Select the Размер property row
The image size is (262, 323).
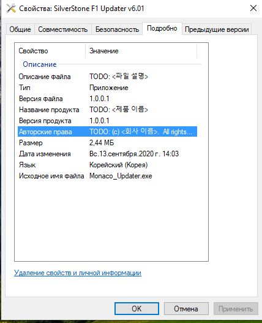107,143
